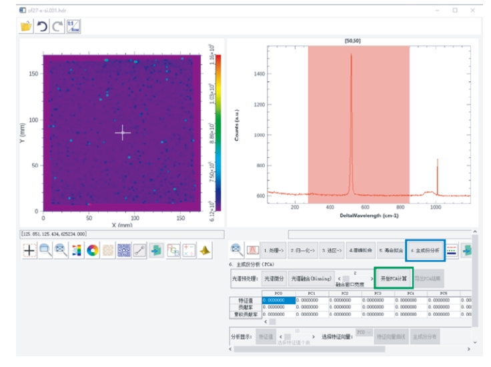Click the 1:1 fit view icon
This screenshot has width=491, height=367.
tap(73, 26)
